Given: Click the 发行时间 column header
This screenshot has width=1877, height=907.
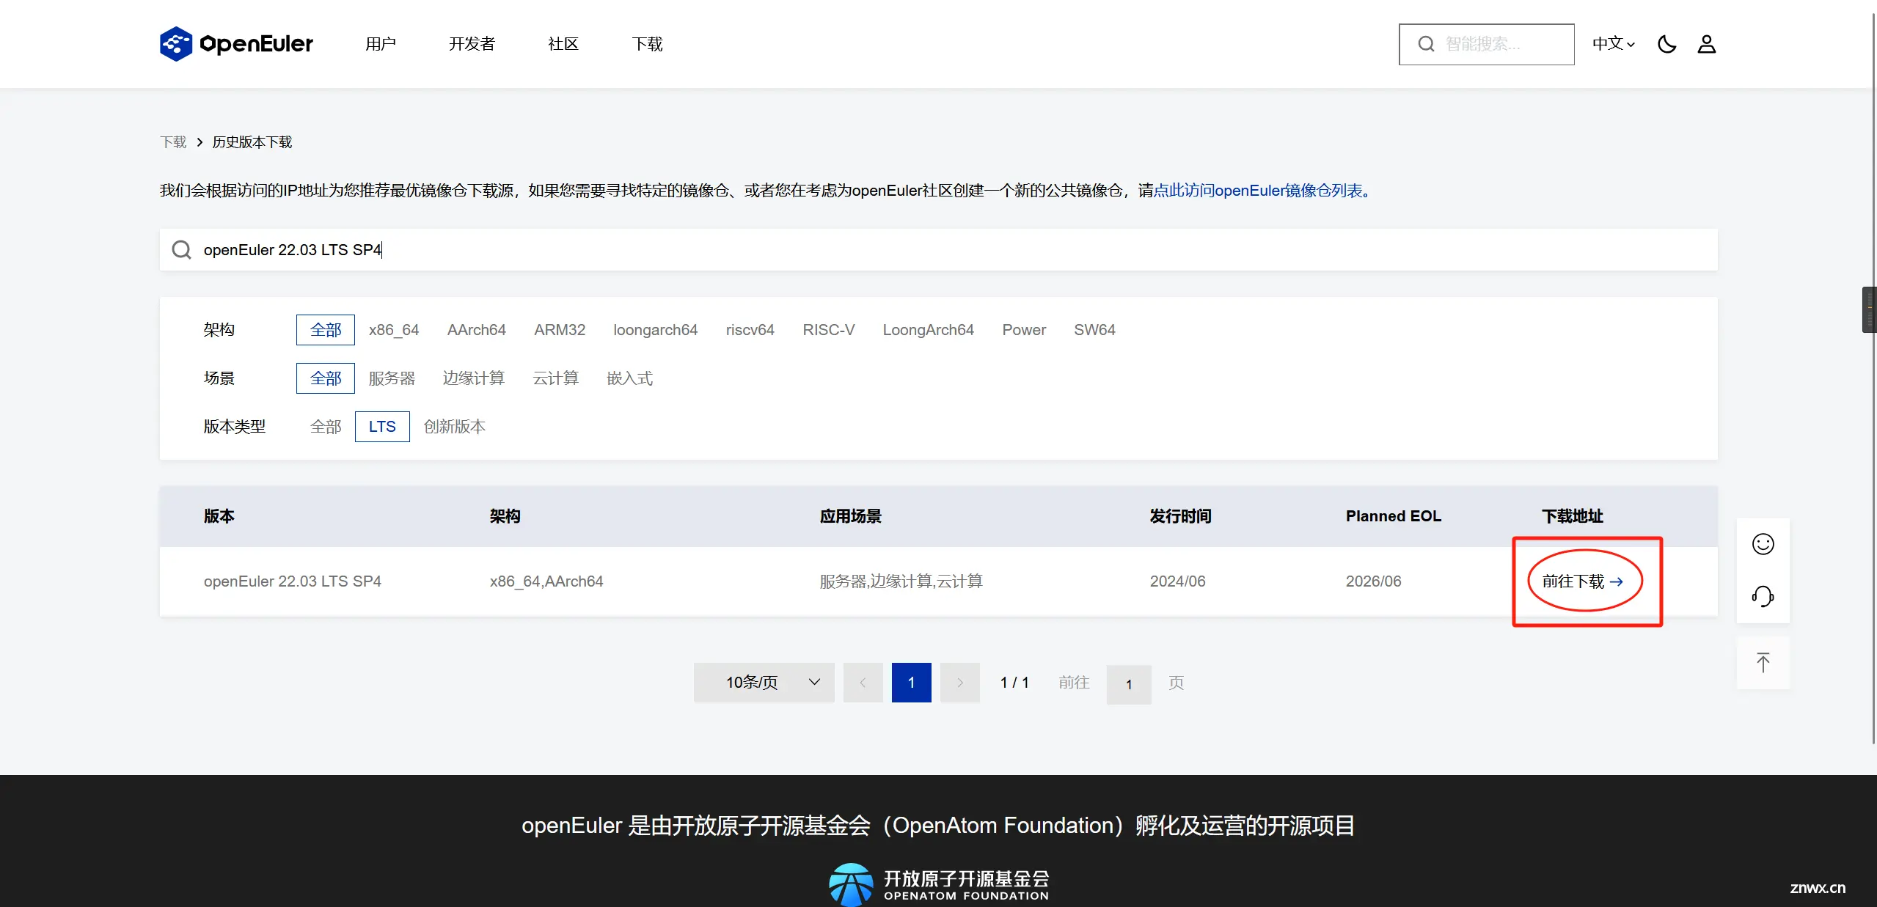Looking at the screenshot, I should click(1180, 516).
